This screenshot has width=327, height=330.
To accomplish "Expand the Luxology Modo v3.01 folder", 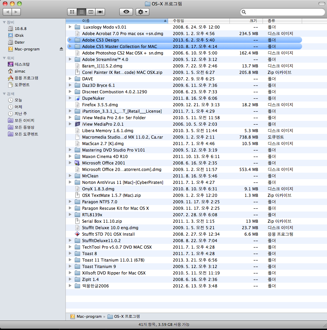I will (70, 27).
